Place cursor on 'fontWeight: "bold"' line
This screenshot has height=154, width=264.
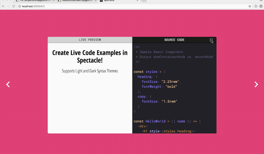click(x=159, y=87)
